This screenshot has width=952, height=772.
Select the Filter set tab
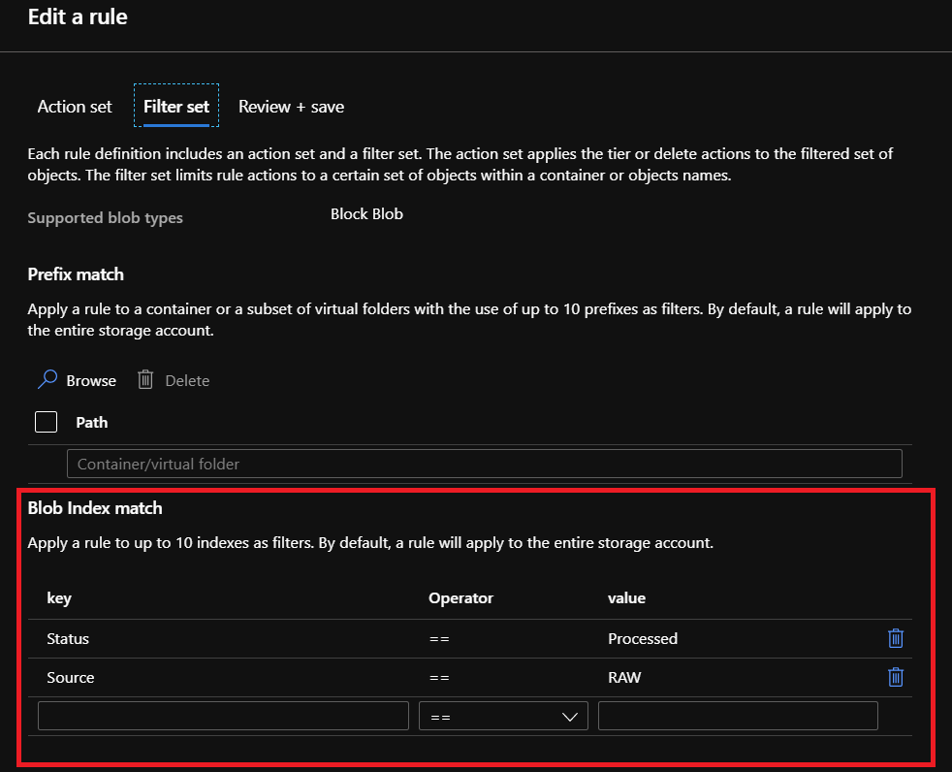click(x=176, y=107)
